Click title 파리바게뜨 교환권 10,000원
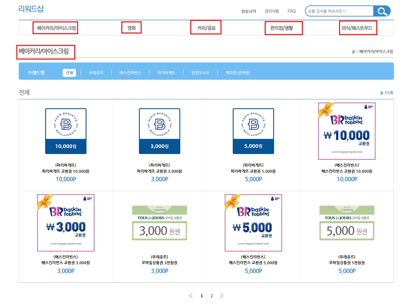Screen dimensions: 420x308 66,171
